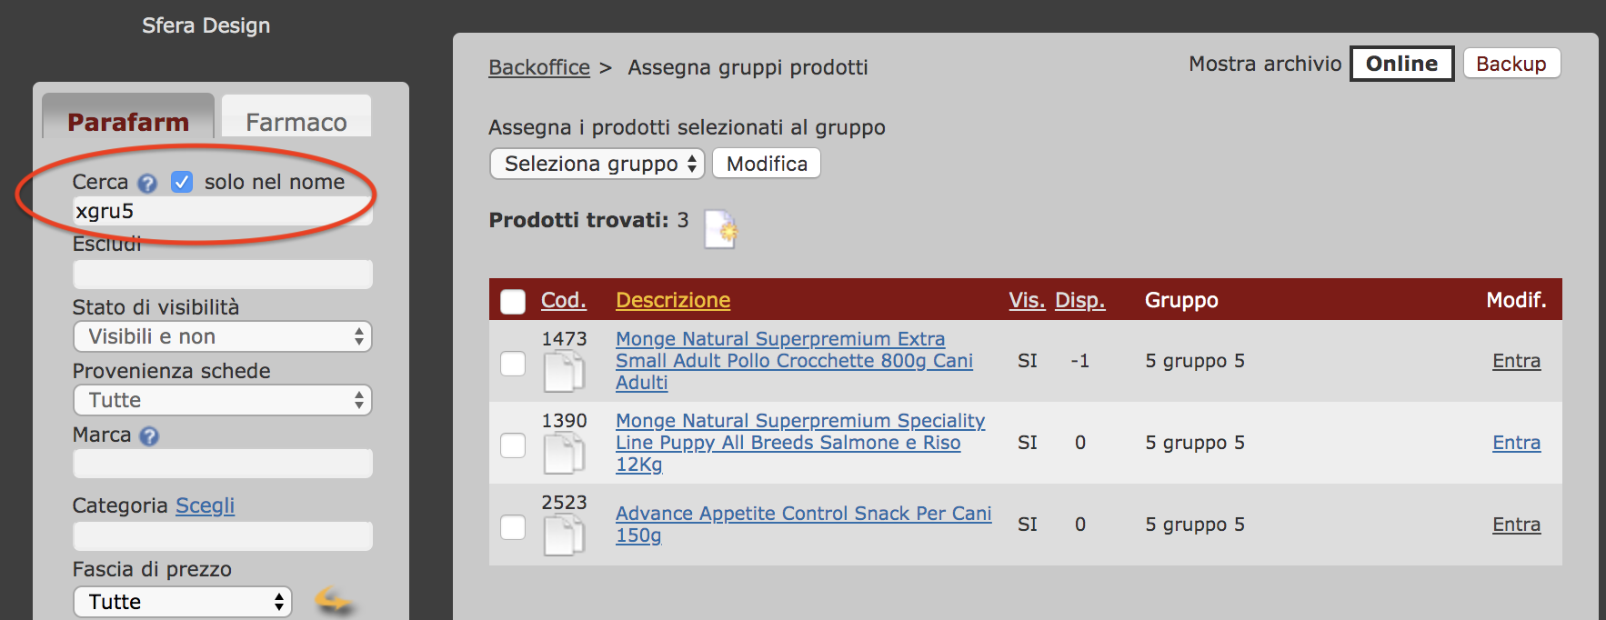
Task: Check the select-all checkbox in table header
Action: point(513,302)
